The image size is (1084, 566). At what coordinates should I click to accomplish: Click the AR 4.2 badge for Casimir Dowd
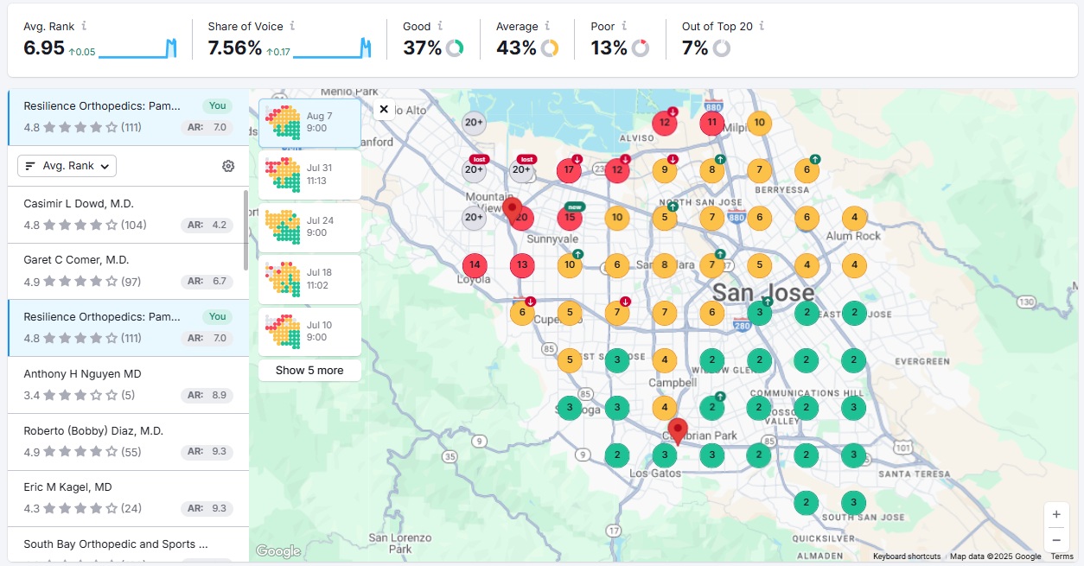pyautogui.click(x=207, y=226)
